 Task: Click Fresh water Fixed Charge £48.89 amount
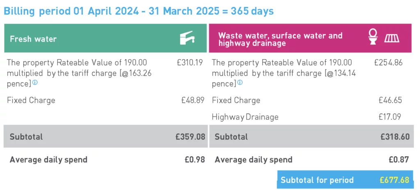click(x=193, y=101)
